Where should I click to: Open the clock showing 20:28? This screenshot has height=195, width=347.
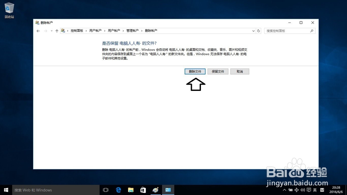click(336, 190)
